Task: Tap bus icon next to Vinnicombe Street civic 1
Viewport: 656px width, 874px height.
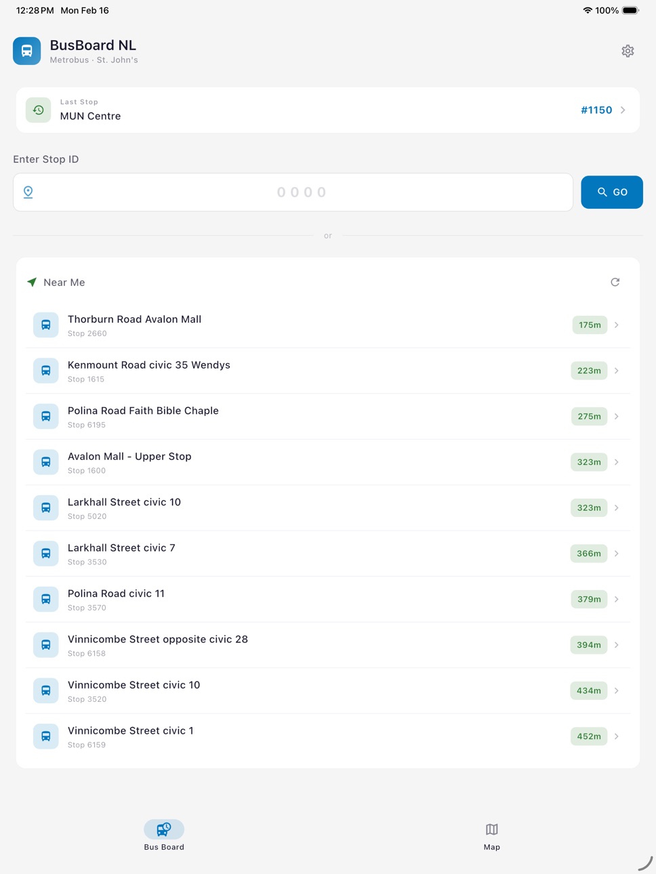Action: pyautogui.click(x=46, y=736)
